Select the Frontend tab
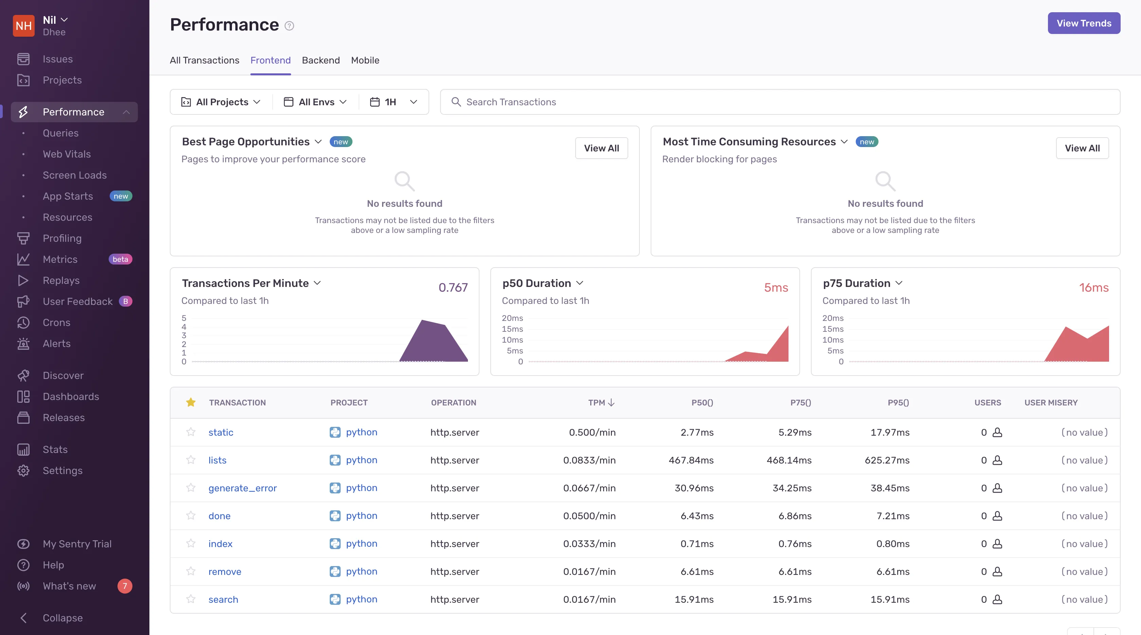 [x=271, y=60]
